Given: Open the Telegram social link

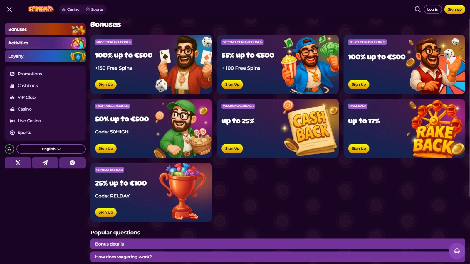Looking at the screenshot, I should (x=45, y=163).
